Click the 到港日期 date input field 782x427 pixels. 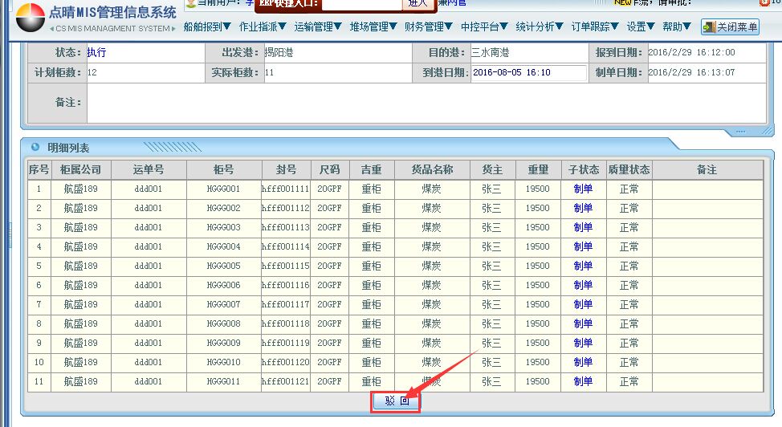point(528,73)
